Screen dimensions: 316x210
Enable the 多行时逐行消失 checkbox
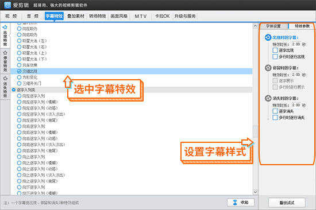(275, 118)
